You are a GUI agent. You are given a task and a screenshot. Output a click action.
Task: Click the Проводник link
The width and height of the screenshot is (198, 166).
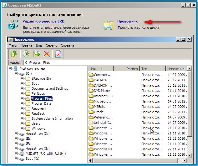tap(127, 22)
